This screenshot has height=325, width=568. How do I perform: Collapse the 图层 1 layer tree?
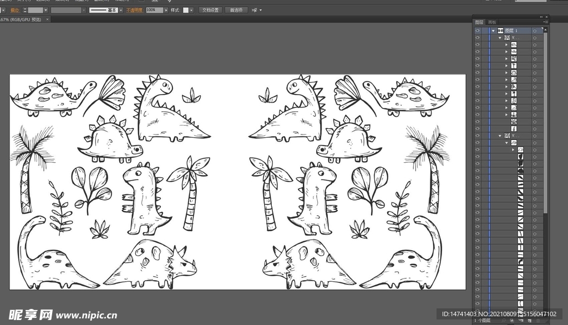point(493,31)
